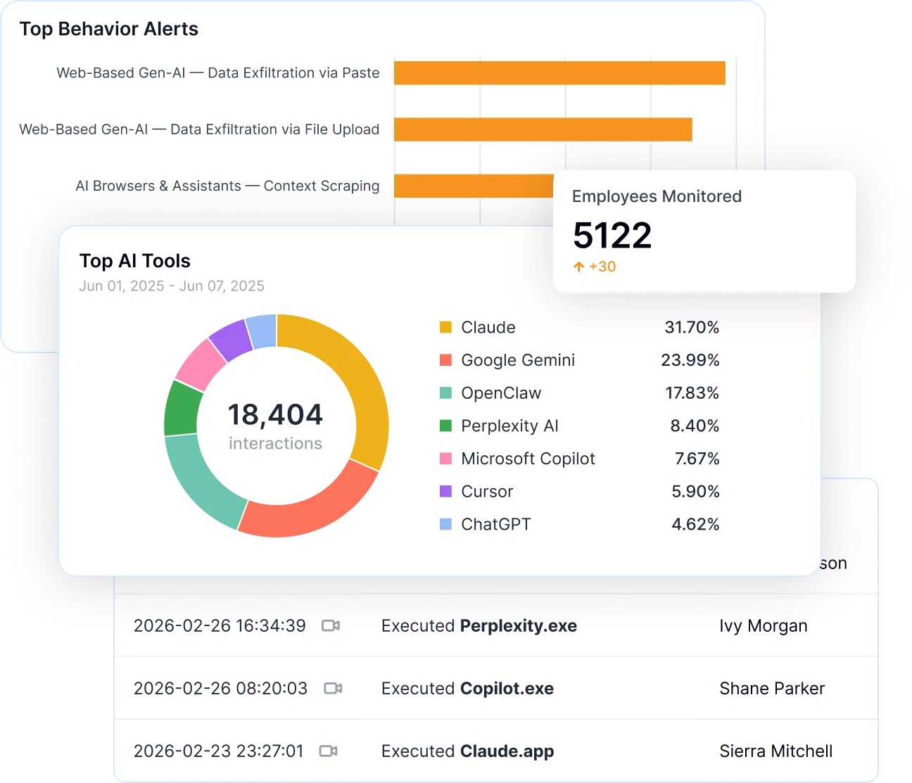This screenshot has height=783, width=912.
Task: Click the Microsoft Copilot pink legend swatch
Action: [x=445, y=459]
